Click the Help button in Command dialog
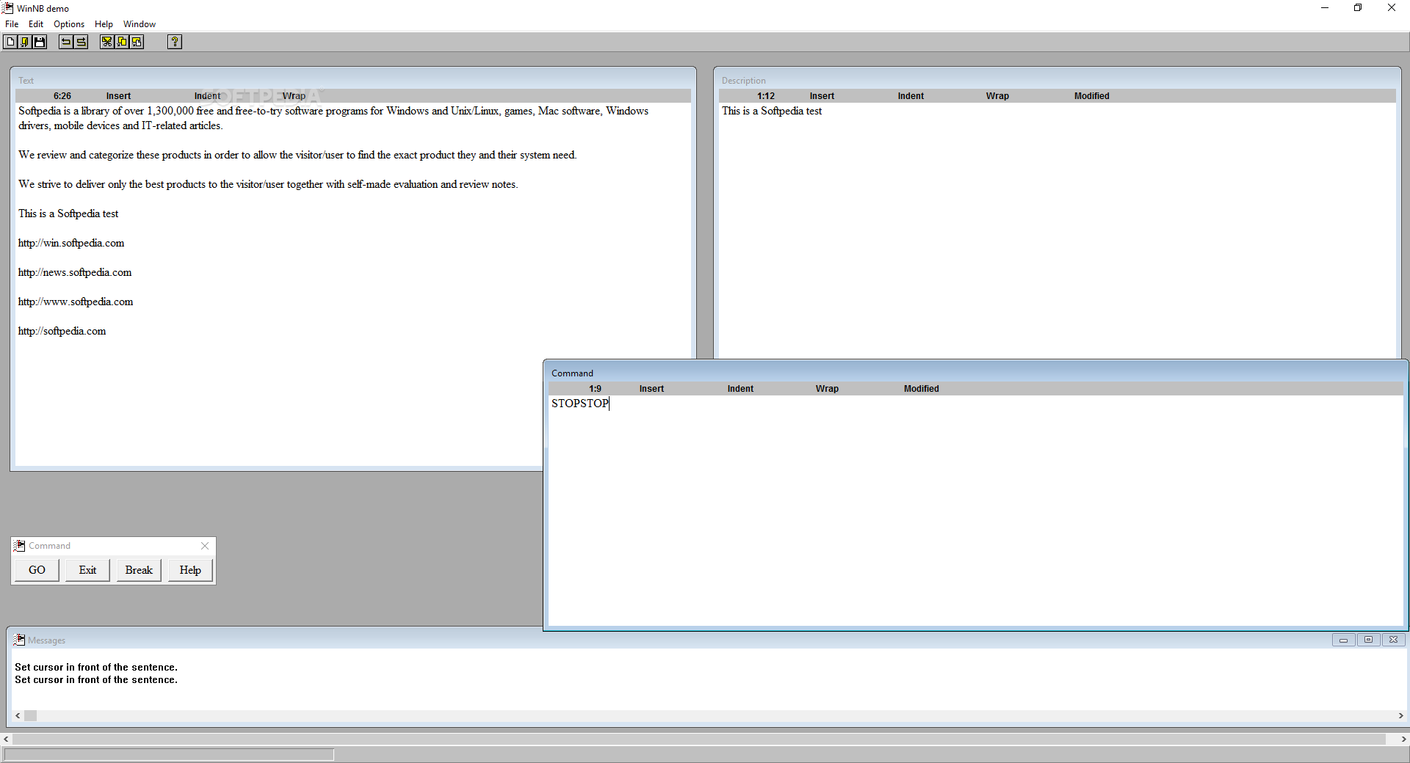1410x763 pixels. click(190, 570)
